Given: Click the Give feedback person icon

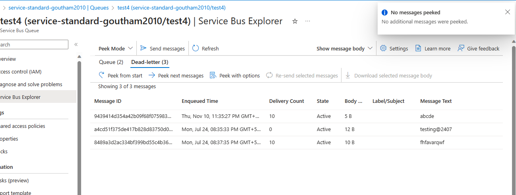Looking at the screenshot, I should tap(461, 48).
